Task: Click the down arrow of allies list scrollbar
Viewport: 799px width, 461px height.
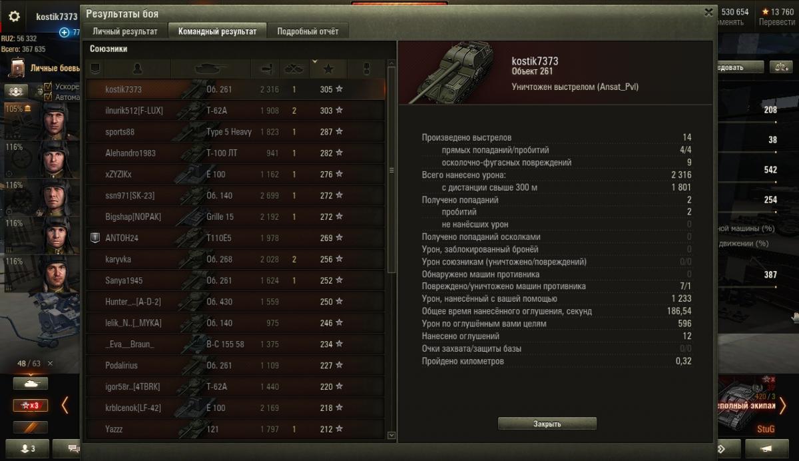Action: point(392,435)
